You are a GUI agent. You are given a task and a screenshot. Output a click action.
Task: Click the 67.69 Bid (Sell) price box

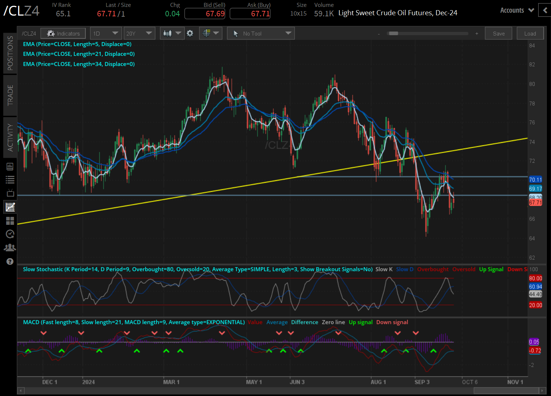(x=205, y=14)
